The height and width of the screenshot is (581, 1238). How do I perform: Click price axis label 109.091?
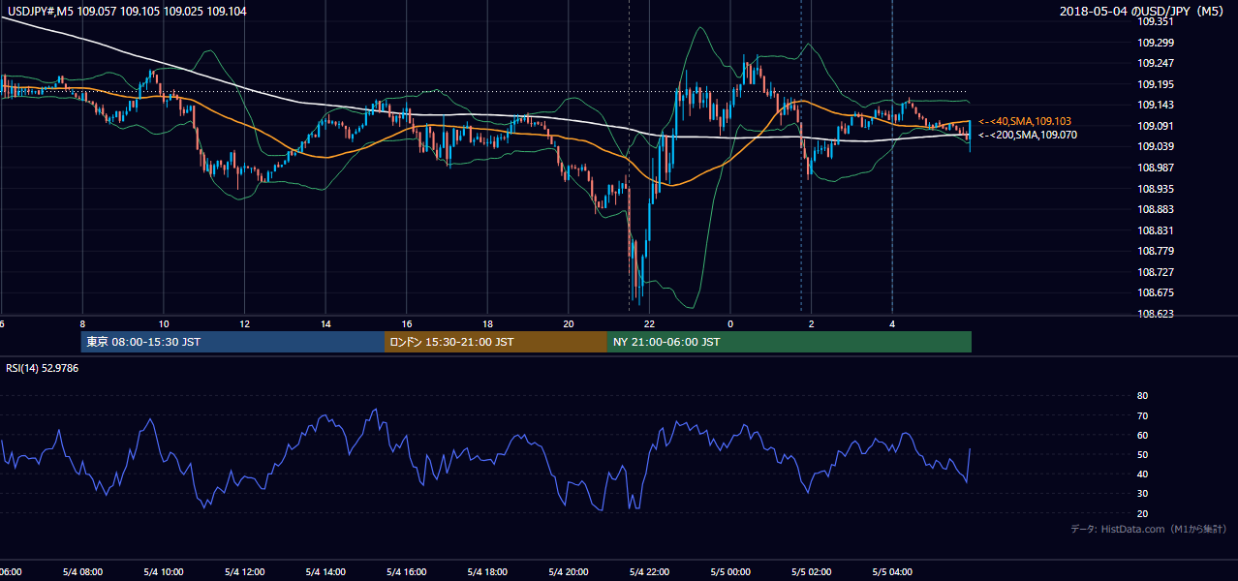tap(1158, 126)
